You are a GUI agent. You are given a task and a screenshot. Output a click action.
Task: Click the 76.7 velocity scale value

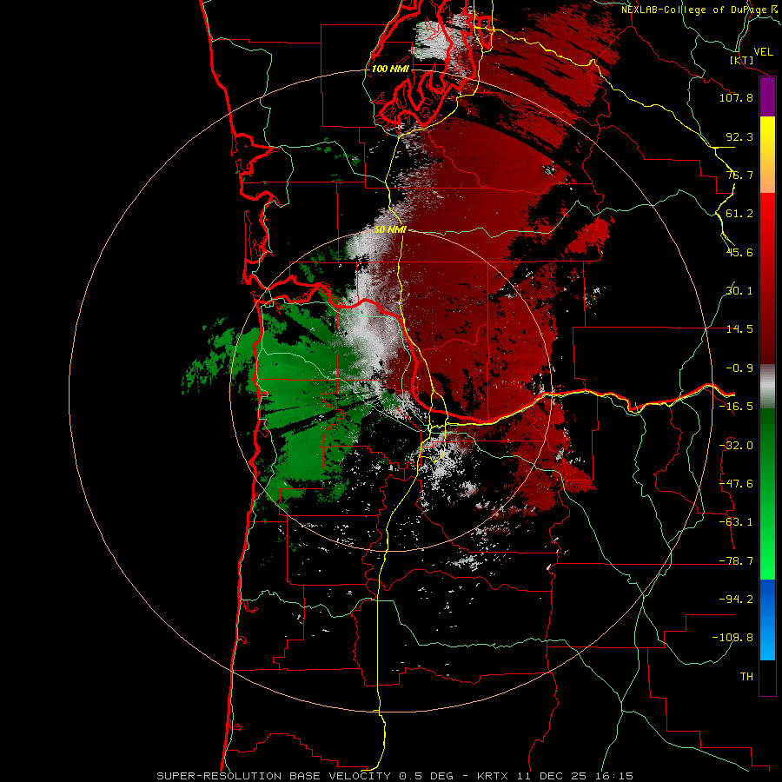[x=739, y=175]
